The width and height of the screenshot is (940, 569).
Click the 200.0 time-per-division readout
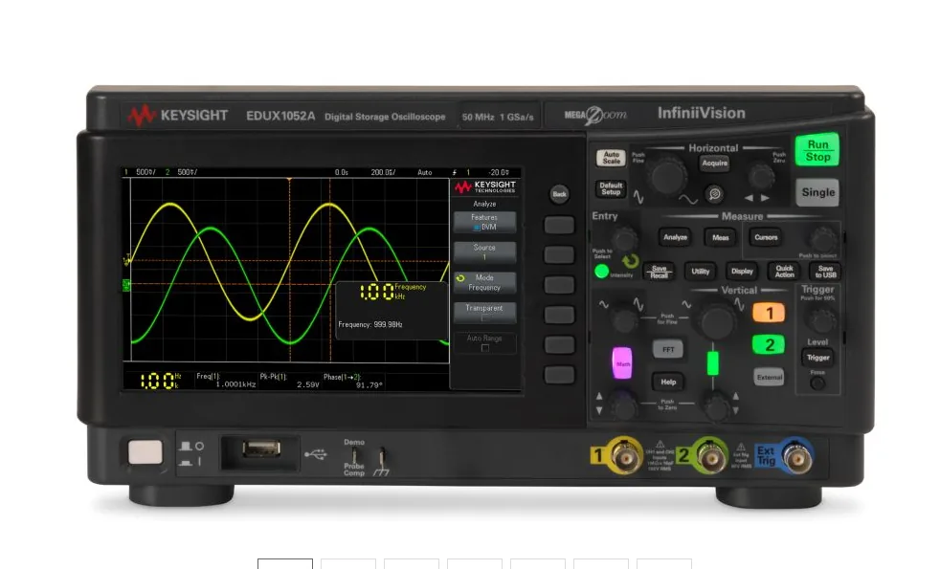coord(383,172)
